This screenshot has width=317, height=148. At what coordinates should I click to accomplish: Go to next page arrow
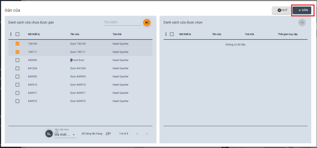[147, 134]
